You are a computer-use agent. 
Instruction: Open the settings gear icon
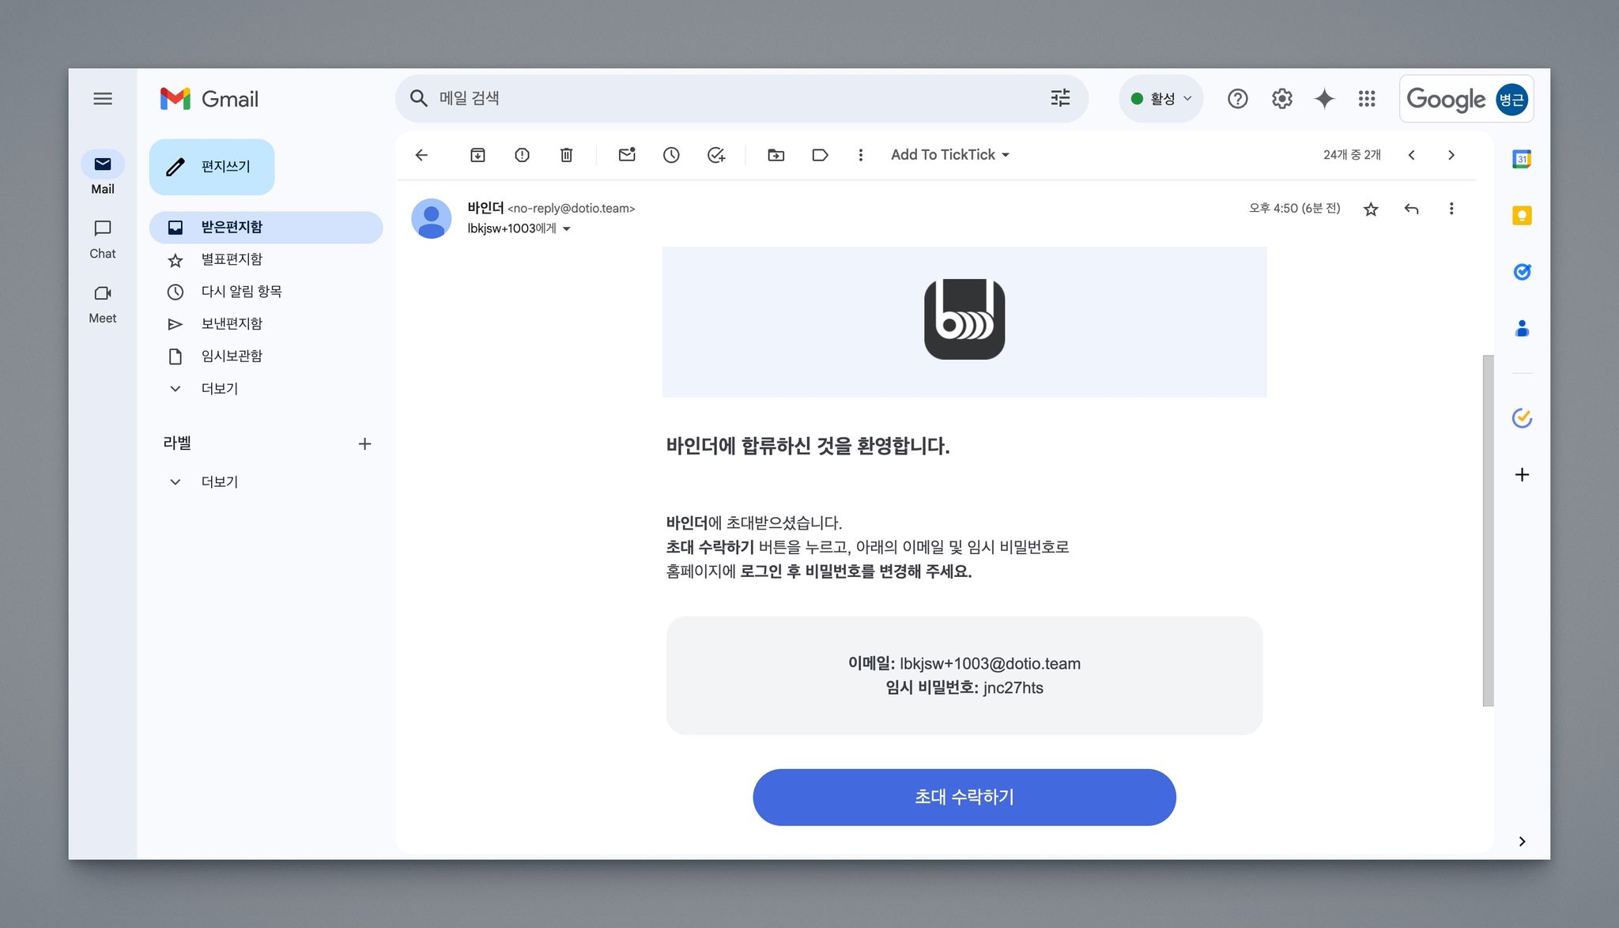pyautogui.click(x=1281, y=99)
